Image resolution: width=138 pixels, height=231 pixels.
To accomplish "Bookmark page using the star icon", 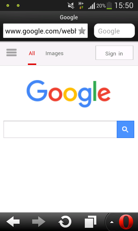I will coord(82,31).
